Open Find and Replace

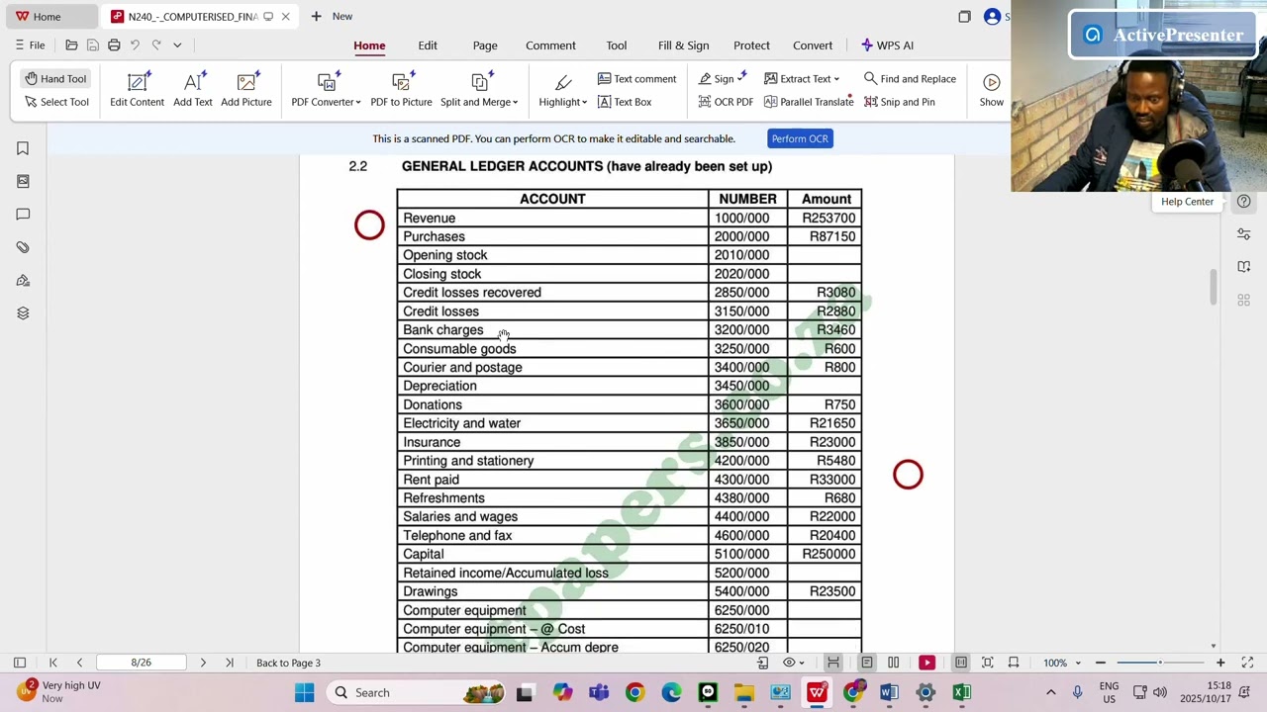[910, 79]
